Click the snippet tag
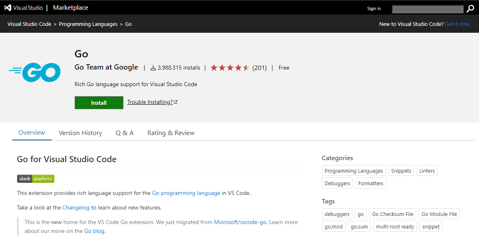 431,226
